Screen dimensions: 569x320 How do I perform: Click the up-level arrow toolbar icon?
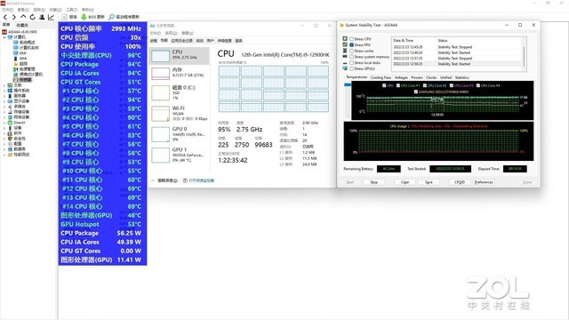click(x=23, y=17)
